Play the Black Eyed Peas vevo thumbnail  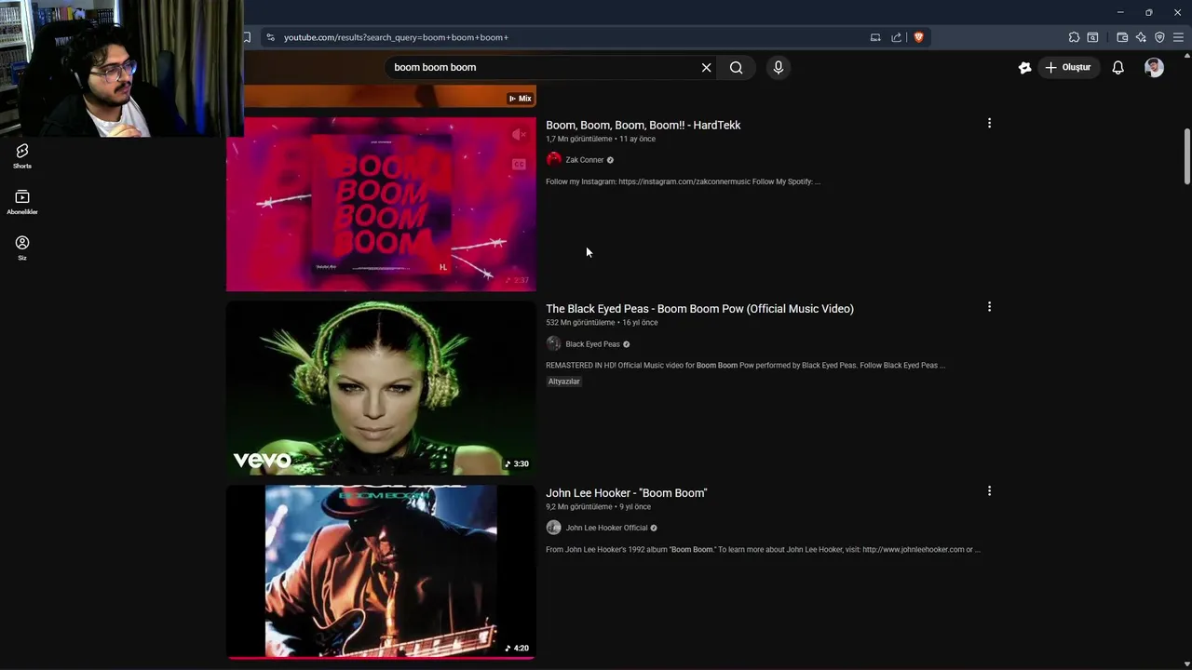coord(381,388)
